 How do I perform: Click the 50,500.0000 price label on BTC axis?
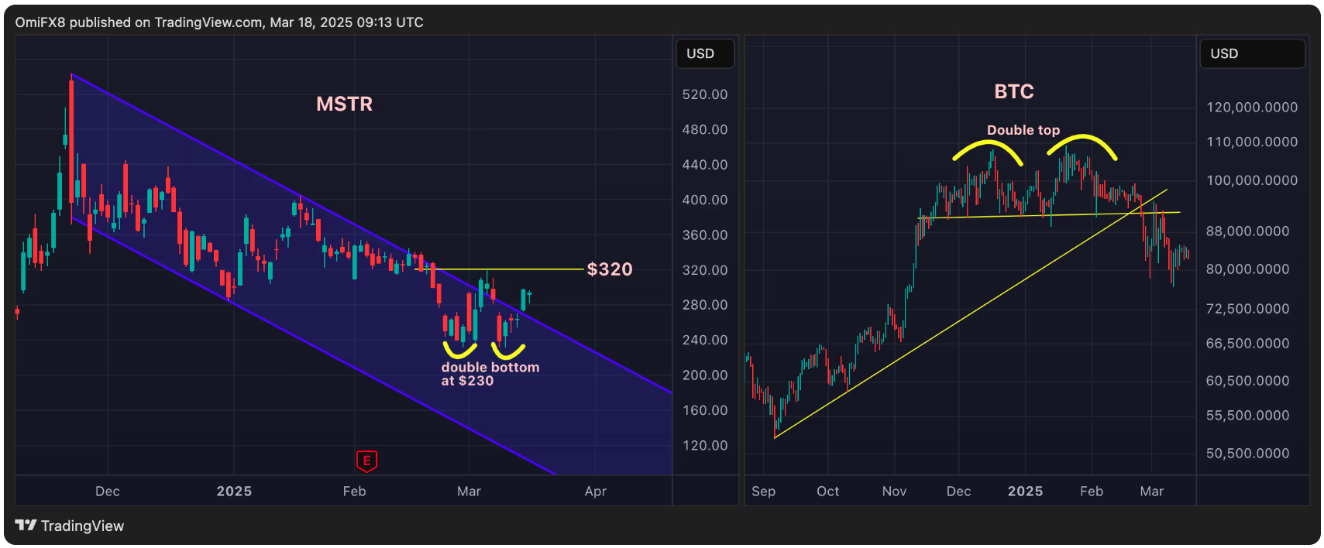click(1248, 454)
